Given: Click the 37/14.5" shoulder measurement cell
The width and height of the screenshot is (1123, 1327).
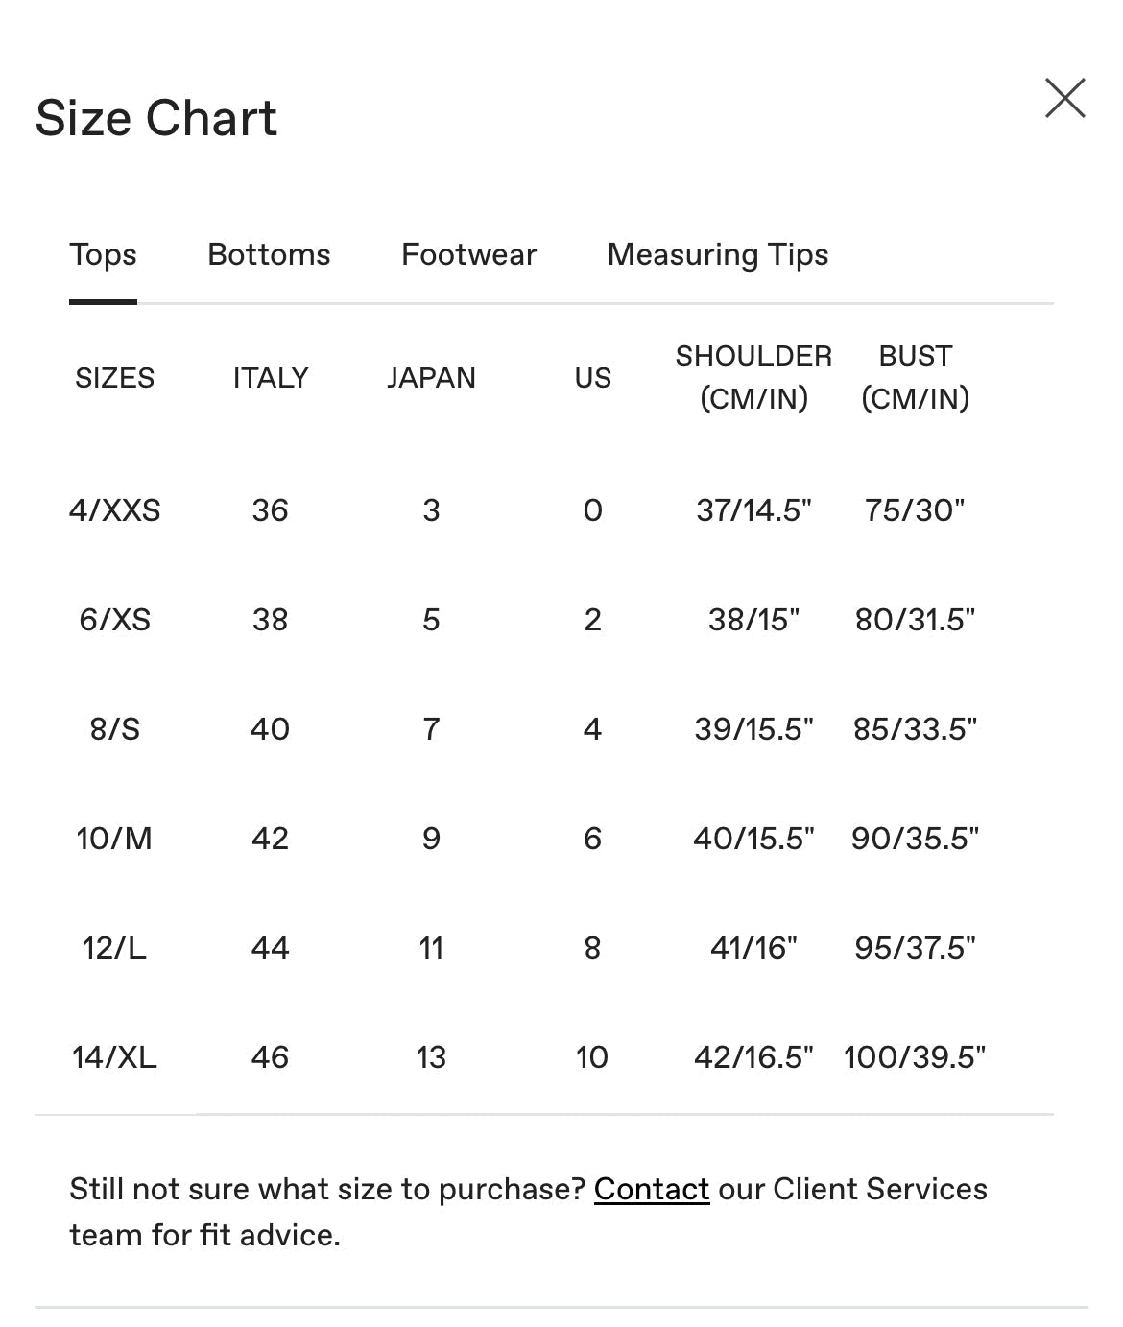Looking at the screenshot, I should [x=753, y=509].
